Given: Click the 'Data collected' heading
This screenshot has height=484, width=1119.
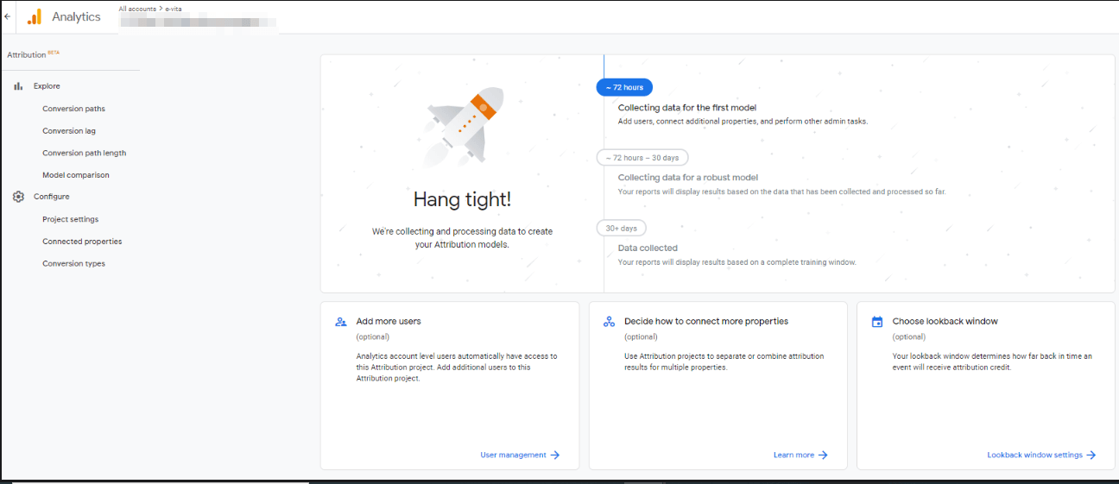Looking at the screenshot, I should tap(648, 248).
